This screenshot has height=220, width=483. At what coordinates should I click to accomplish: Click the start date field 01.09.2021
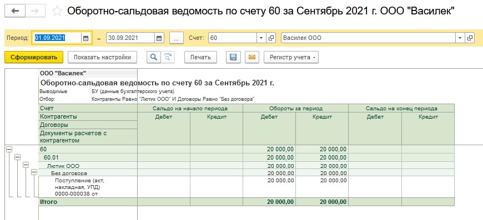click(x=57, y=38)
